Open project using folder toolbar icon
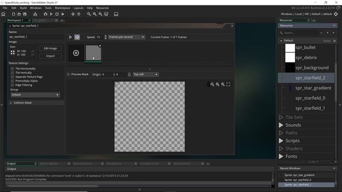This screenshot has height=192, width=342. coord(19,14)
